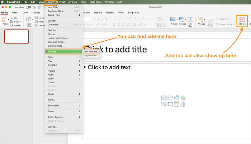Switch to the Review ribbon tab

(110, 12)
